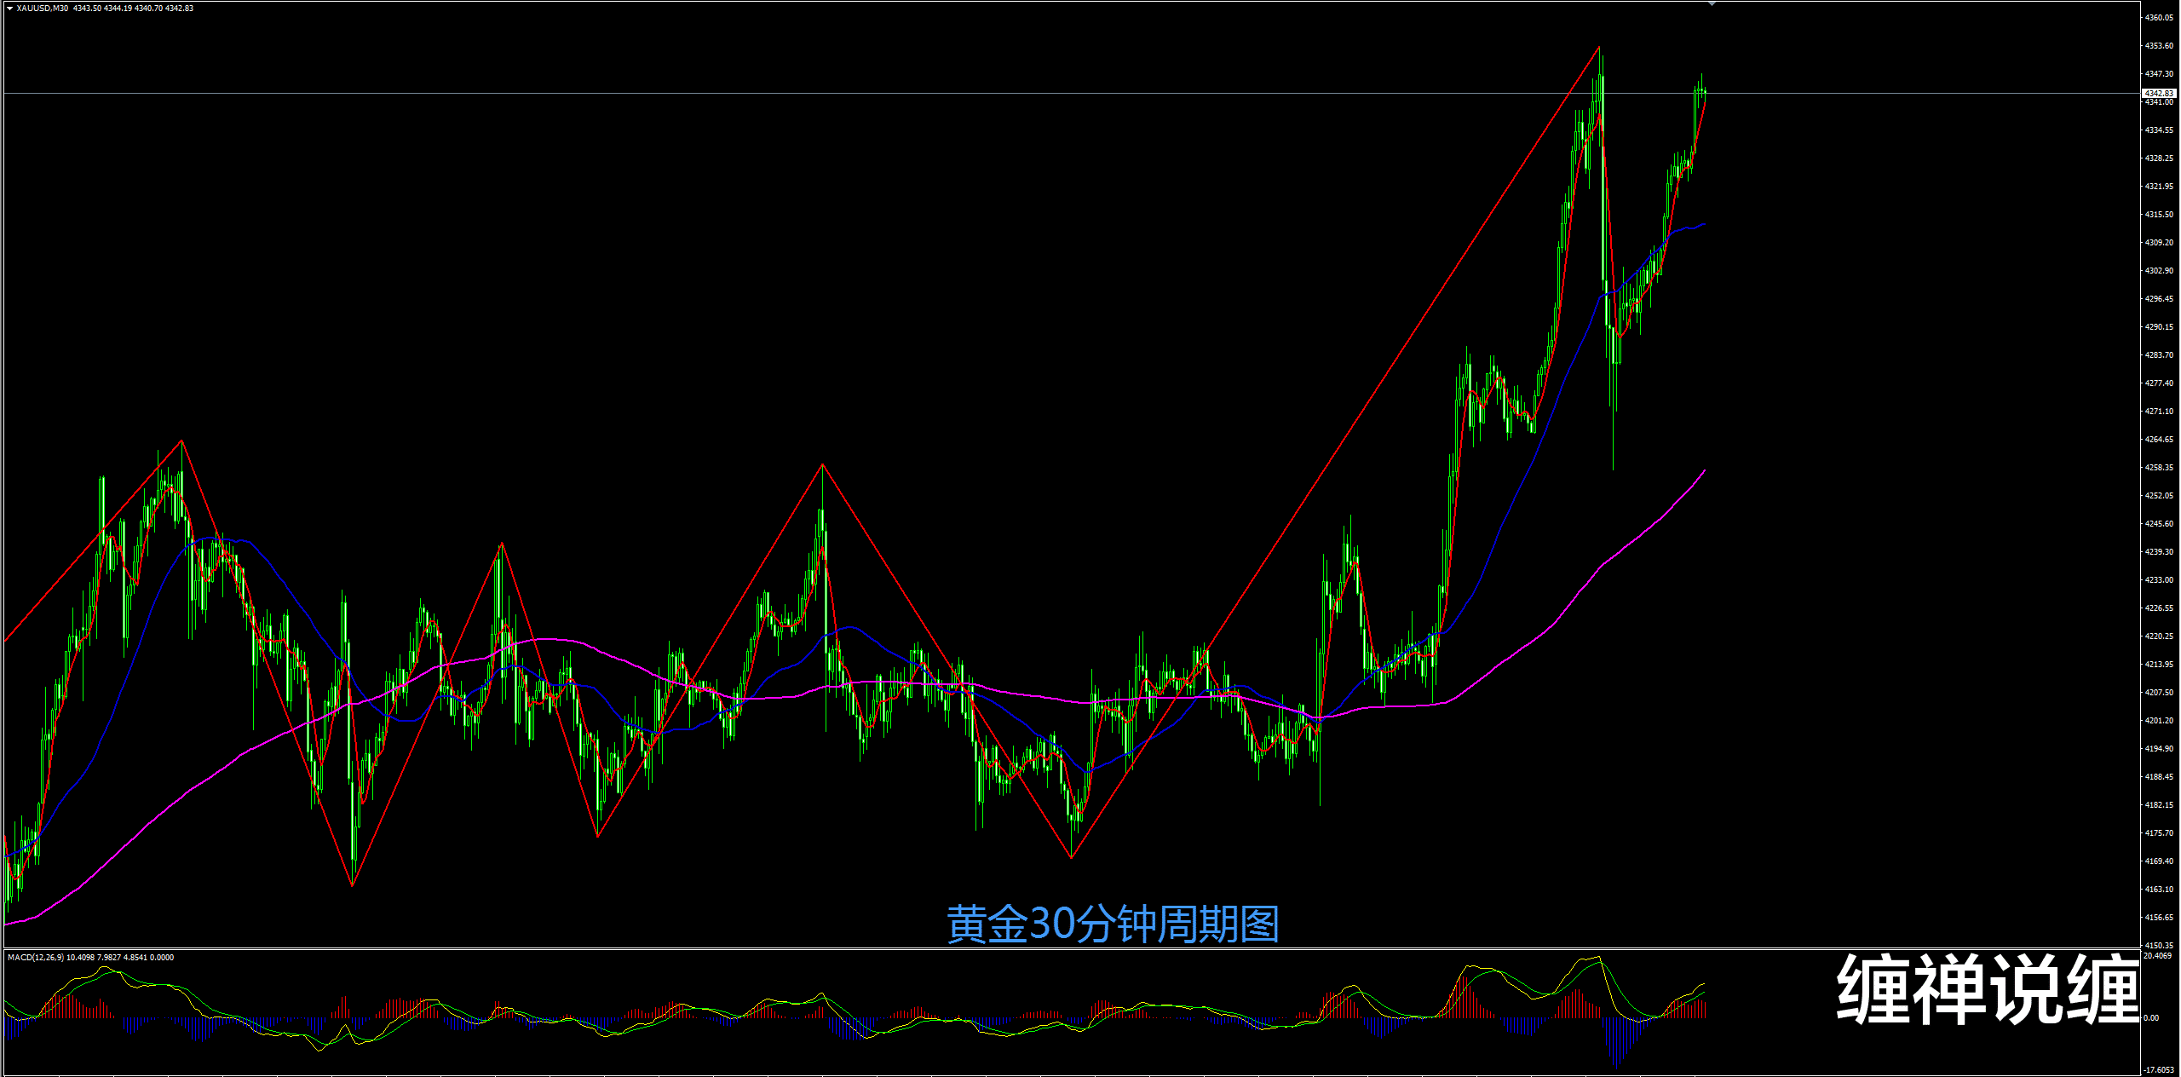Screen dimensions: 2181x1077
Task: Click the blue moving average line's right end
Action: [x=1704, y=224]
